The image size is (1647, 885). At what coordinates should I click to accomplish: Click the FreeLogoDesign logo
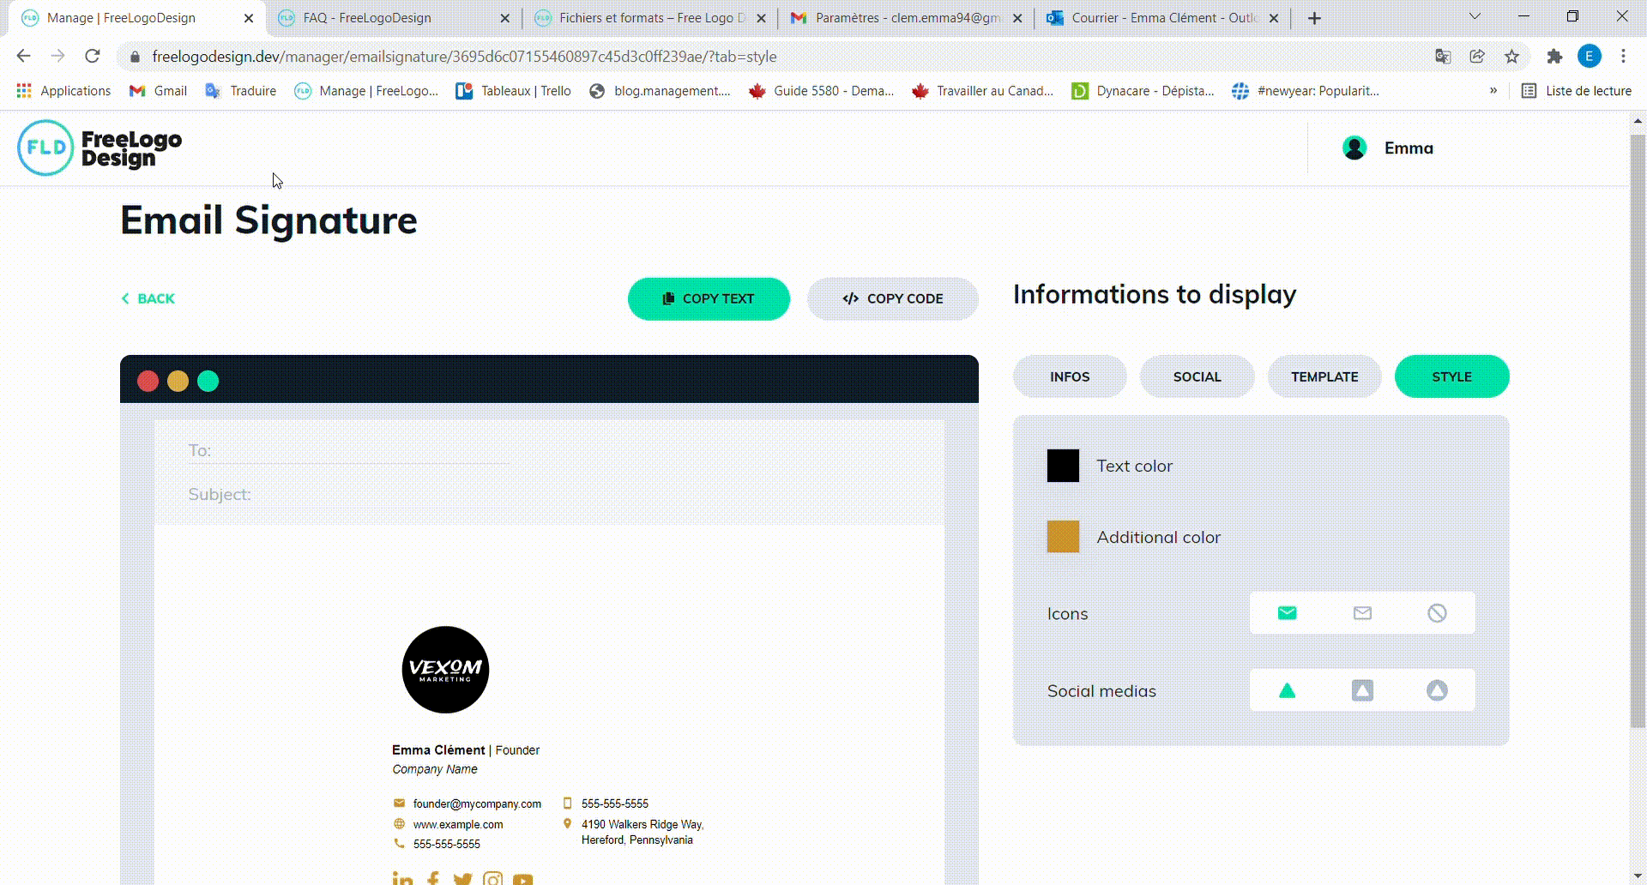(x=100, y=147)
